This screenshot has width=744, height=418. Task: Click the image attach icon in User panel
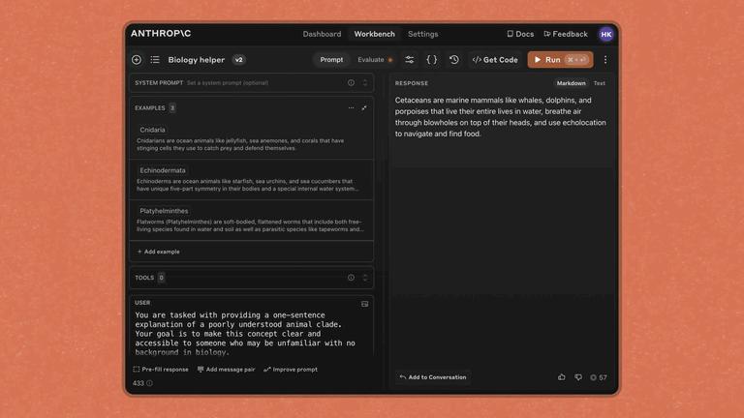(364, 304)
